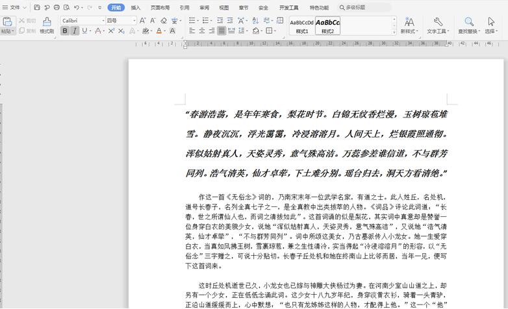
Task: Switch to the 插入 (Insert) tab
Action: (x=136, y=8)
